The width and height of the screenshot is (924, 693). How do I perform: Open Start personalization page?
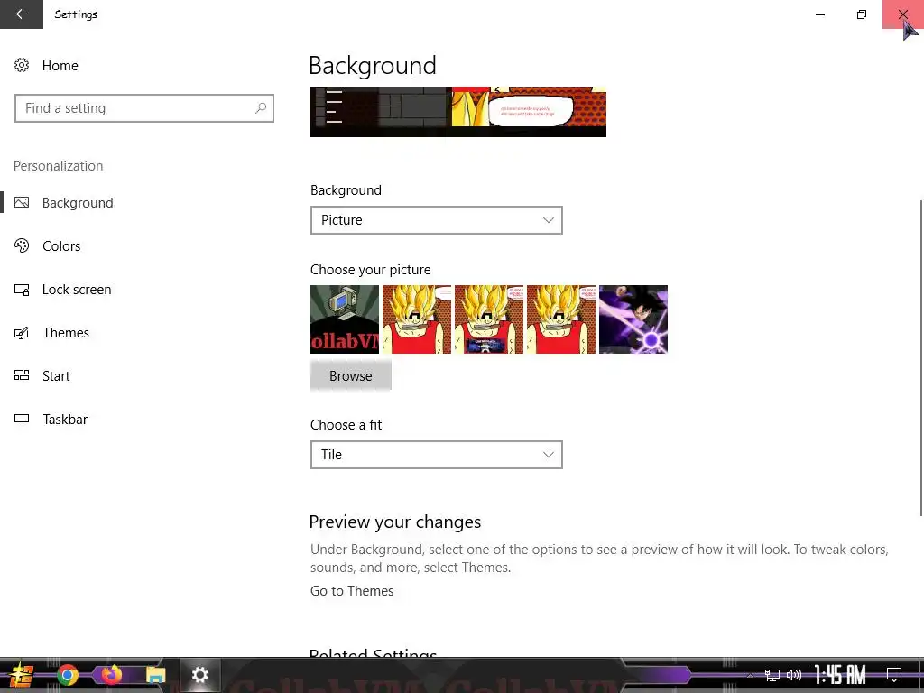pos(56,376)
